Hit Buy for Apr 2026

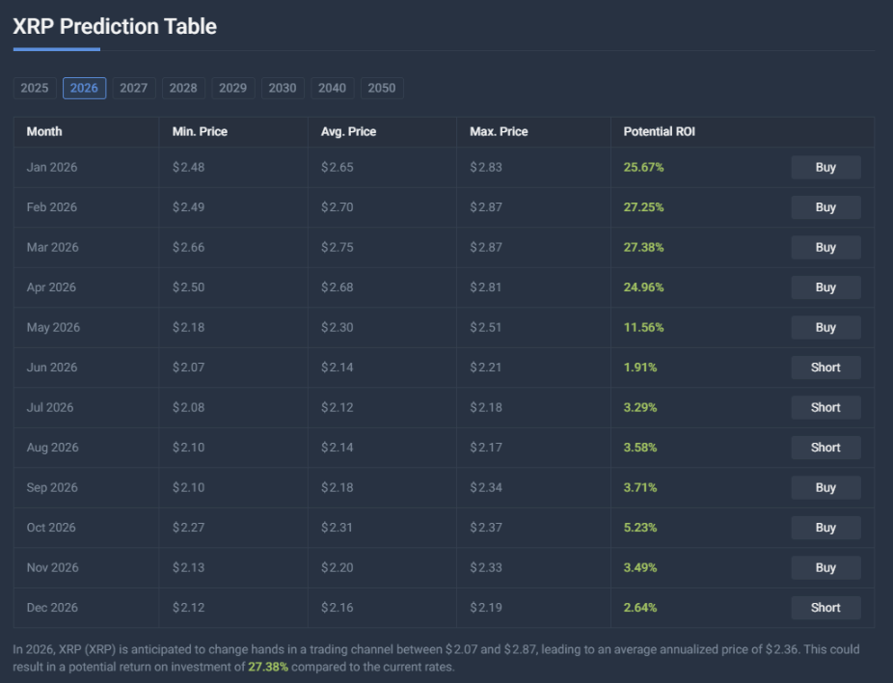pos(825,287)
